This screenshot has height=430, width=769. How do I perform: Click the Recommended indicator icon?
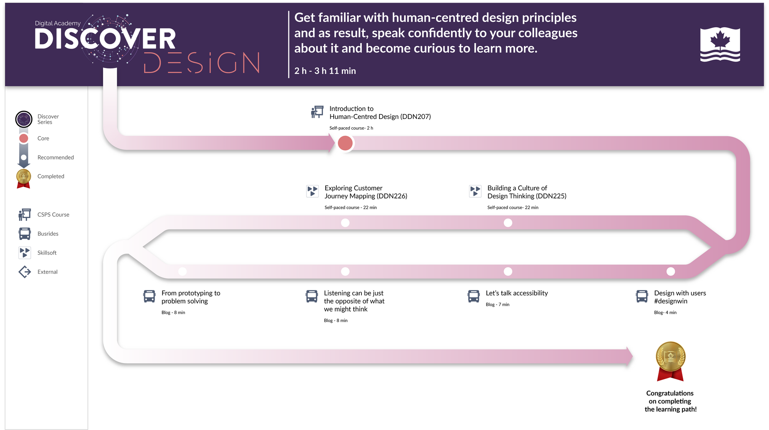(x=23, y=157)
